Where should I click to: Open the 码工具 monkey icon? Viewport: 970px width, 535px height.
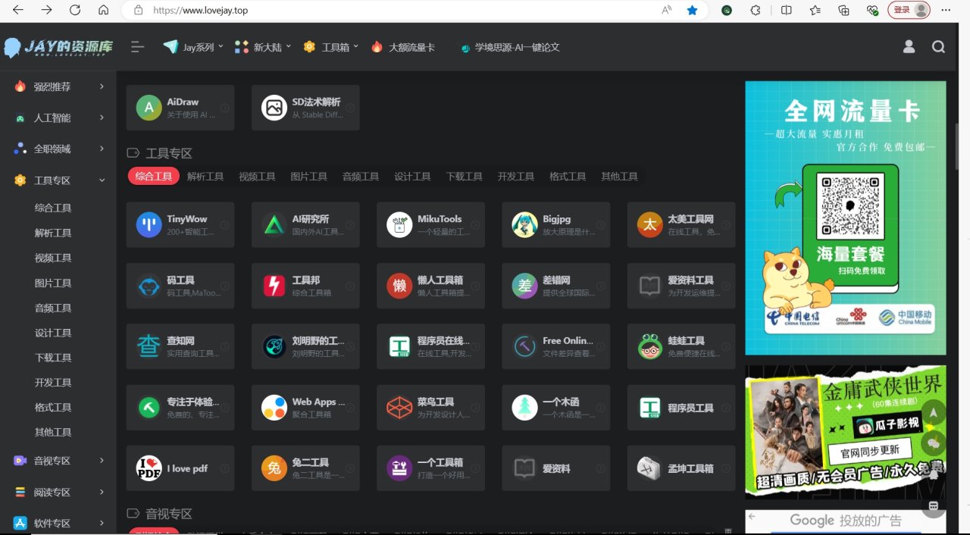coord(149,286)
